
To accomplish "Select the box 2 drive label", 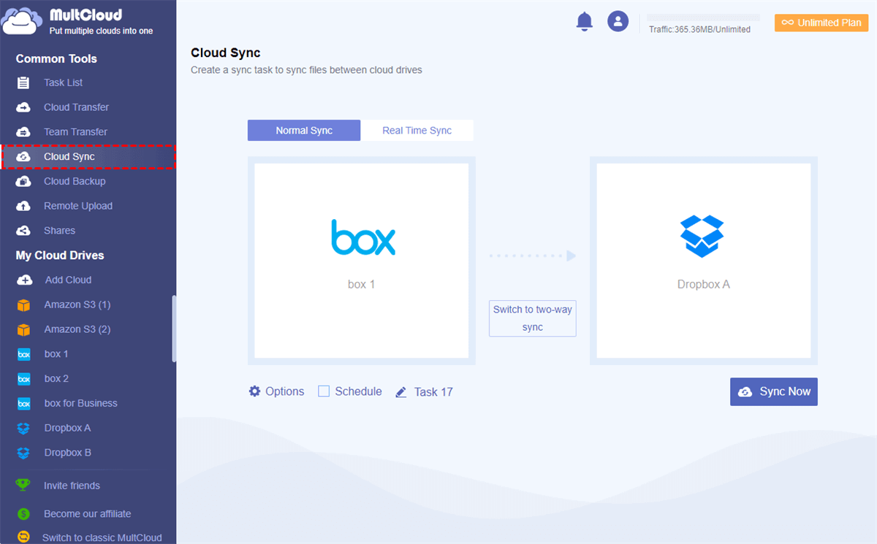I will (56, 379).
